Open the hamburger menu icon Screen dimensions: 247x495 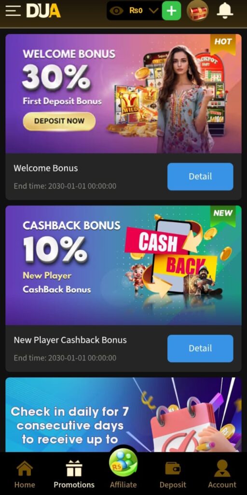[13, 11]
